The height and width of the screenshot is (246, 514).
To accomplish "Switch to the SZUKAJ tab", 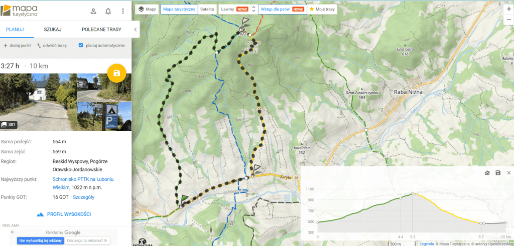I will coord(53,30).
